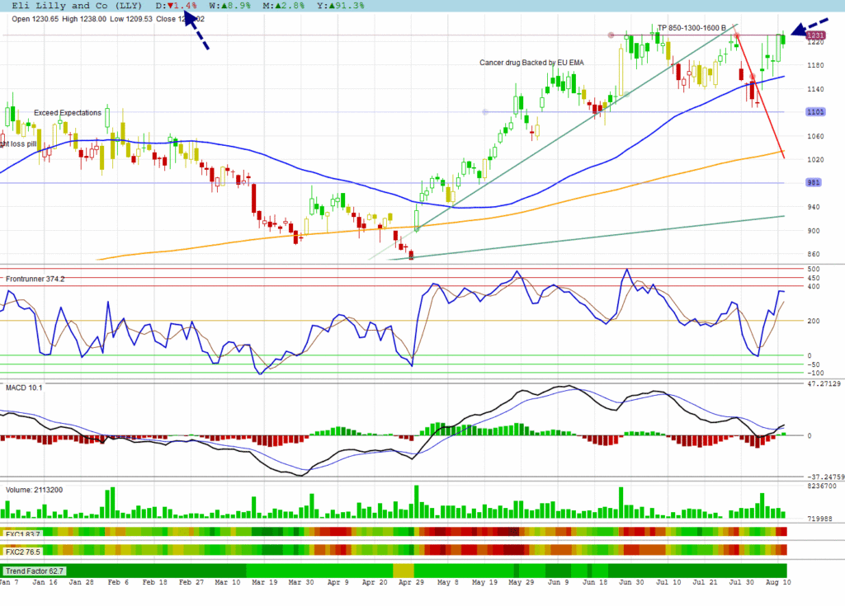Click the 1060 price axis label
845x606 pixels.
click(x=815, y=136)
